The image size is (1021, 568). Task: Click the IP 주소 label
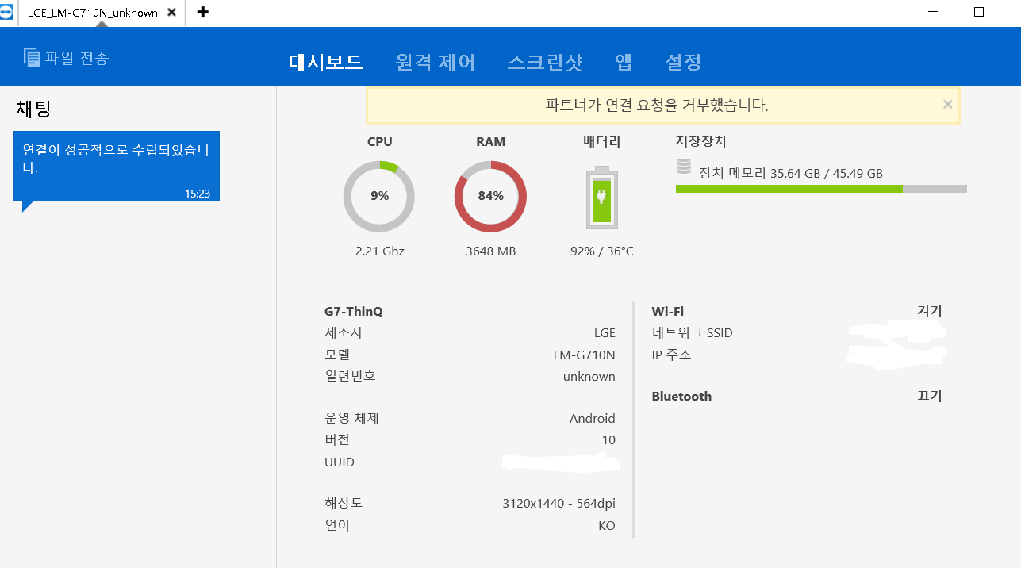pyautogui.click(x=671, y=355)
